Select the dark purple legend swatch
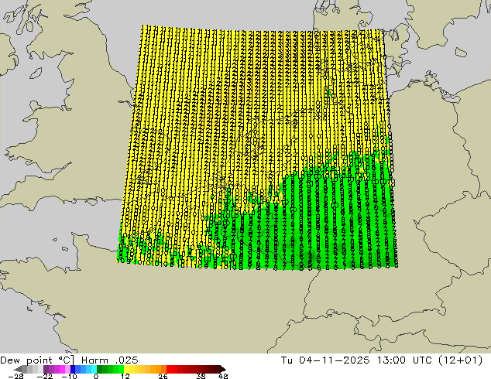Image resolution: width=491 pixels, height=379 pixels. [46, 369]
